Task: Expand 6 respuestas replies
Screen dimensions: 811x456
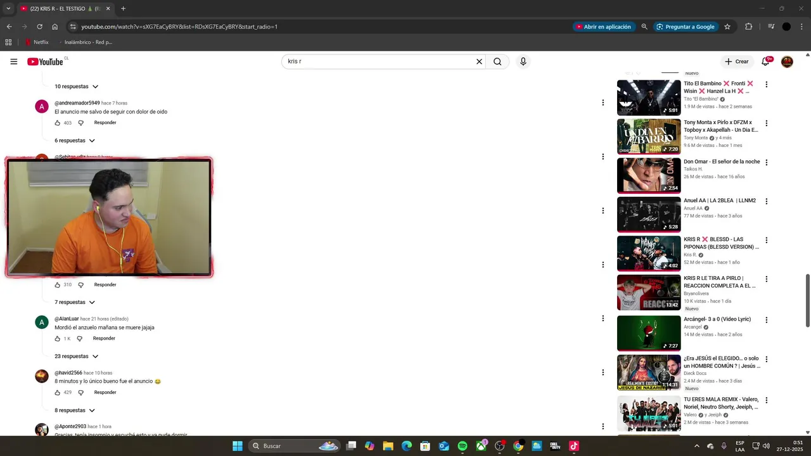Action: (75, 141)
